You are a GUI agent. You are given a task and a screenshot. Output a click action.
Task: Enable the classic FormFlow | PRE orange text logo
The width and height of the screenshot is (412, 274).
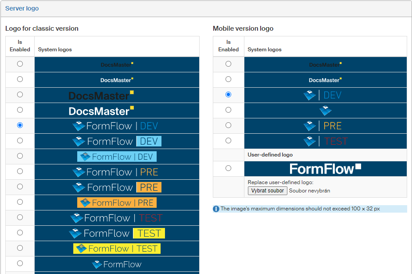point(20,171)
